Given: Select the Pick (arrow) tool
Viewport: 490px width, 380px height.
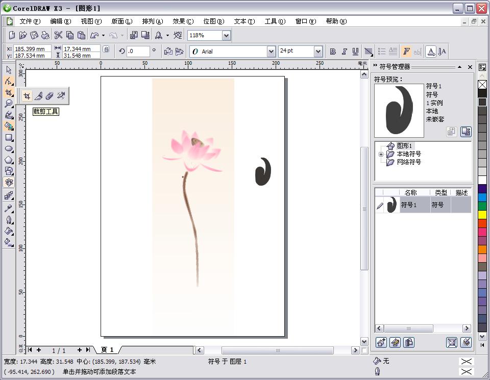Looking at the screenshot, I should point(9,70).
